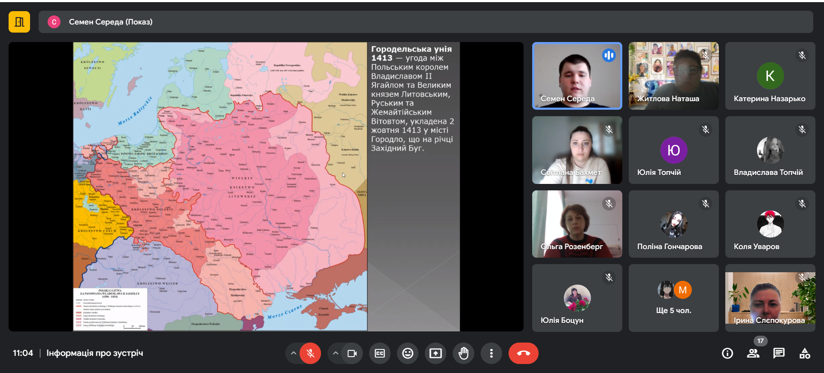This screenshot has width=824, height=373.
Task: Click the 'Ще 5 чол.' participants tile
Action: click(x=673, y=298)
